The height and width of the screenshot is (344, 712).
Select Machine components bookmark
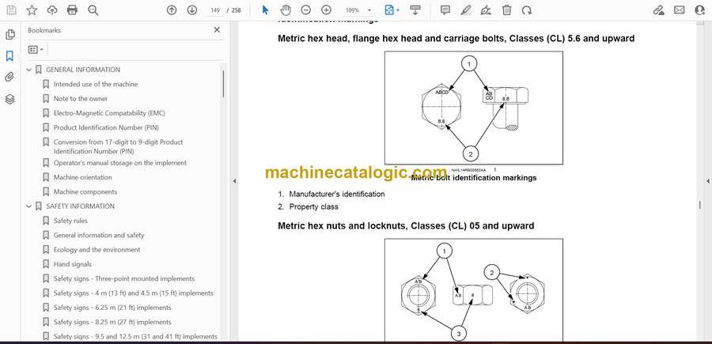click(x=85, y=191)
